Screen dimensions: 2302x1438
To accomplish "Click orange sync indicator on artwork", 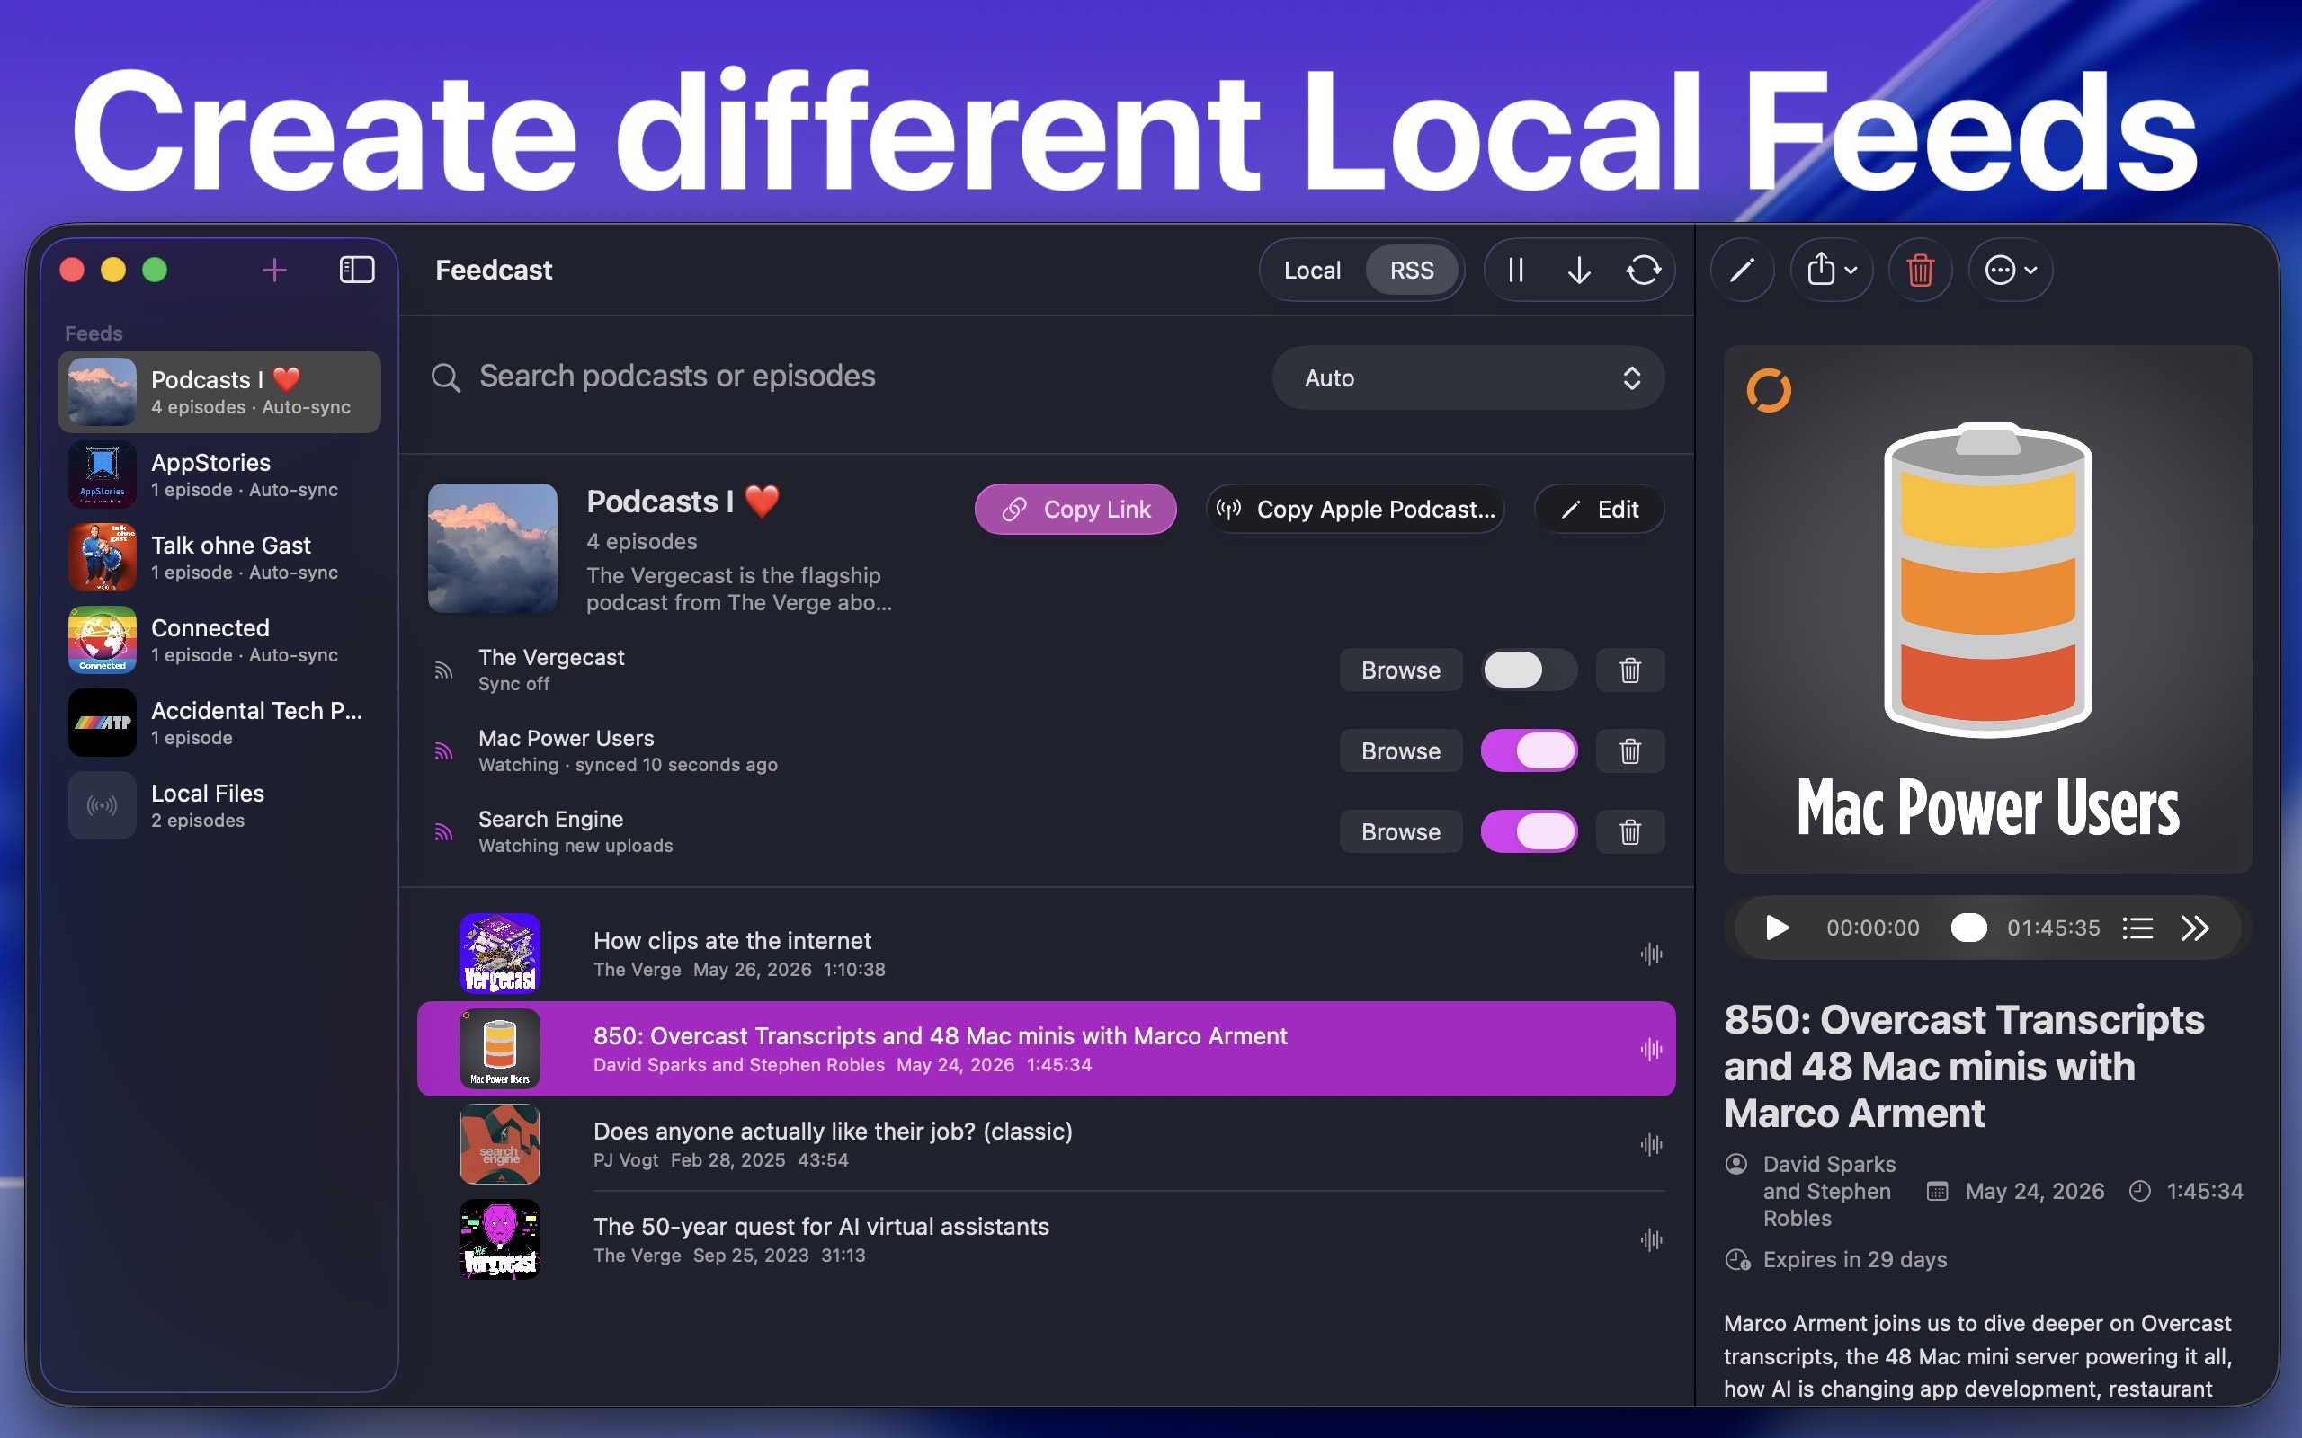I will pos(1769,390).
